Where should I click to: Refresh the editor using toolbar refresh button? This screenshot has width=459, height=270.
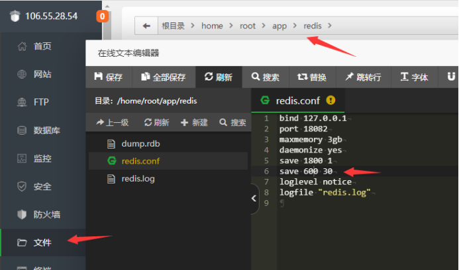(219, 77)
